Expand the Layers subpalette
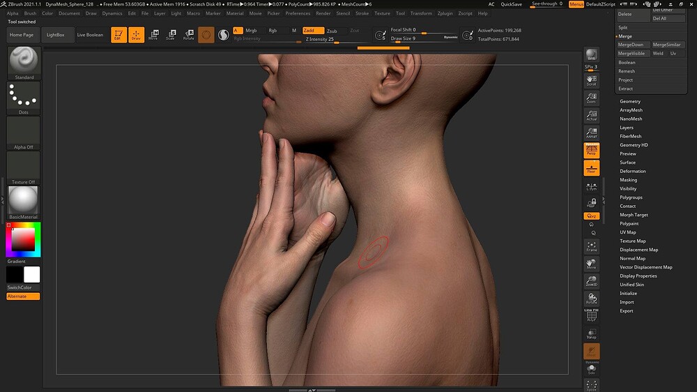 627,128
